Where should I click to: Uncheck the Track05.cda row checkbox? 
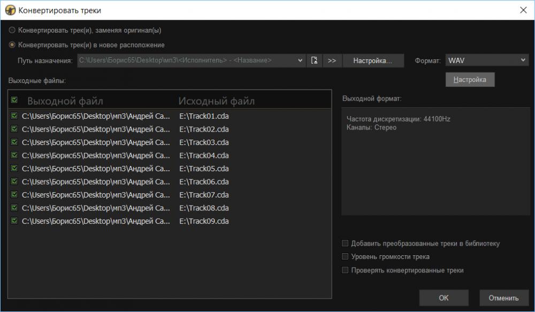click(x=14, y=168)
